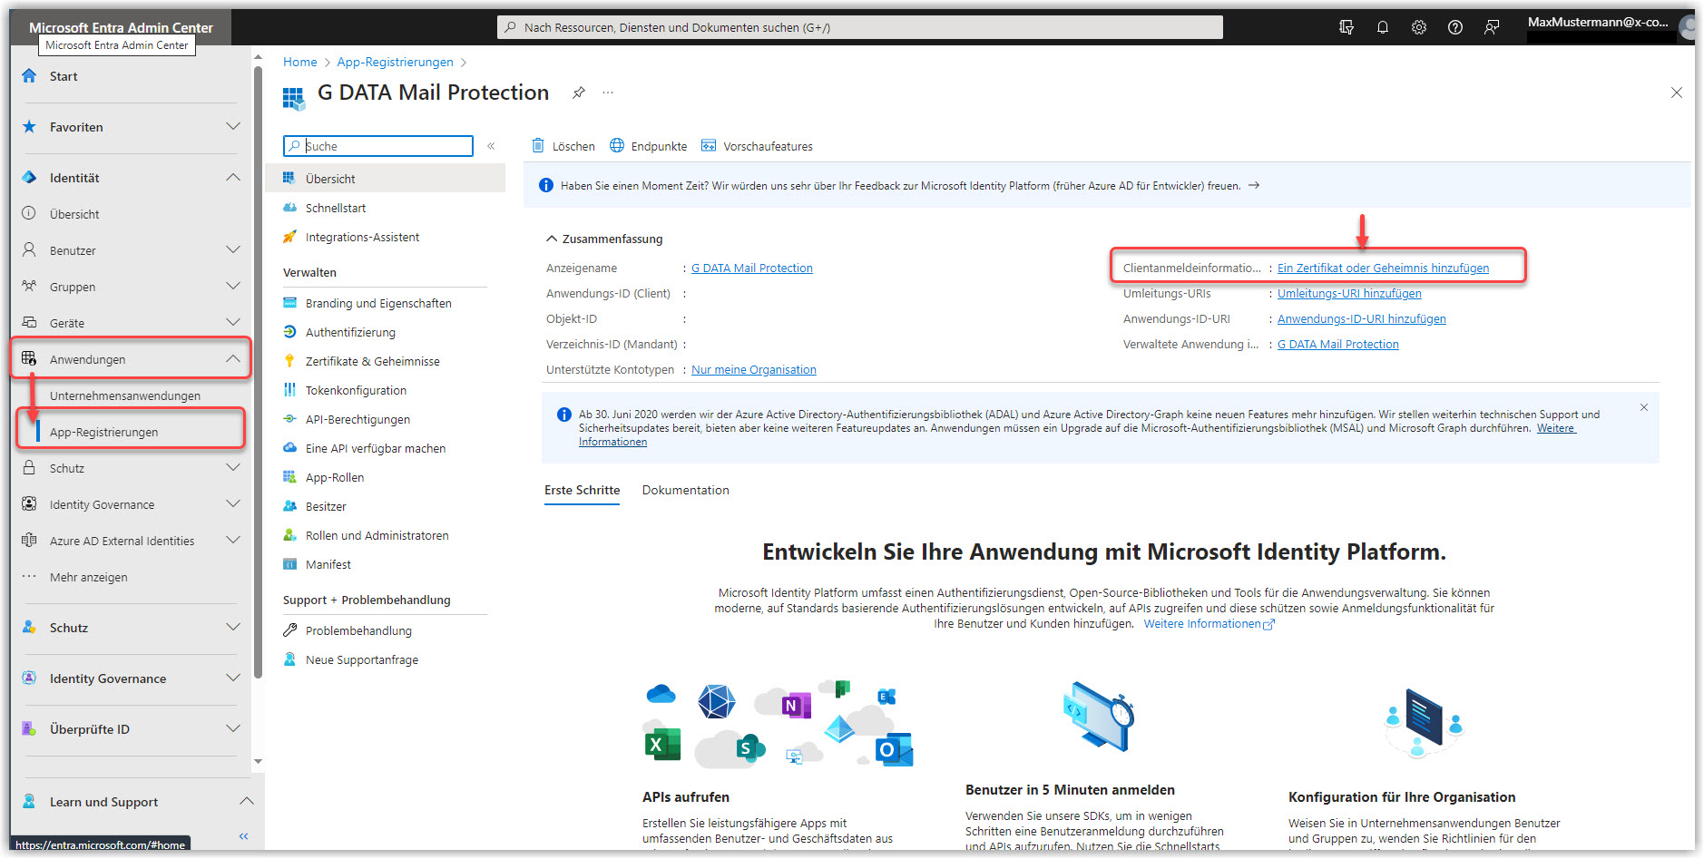The height and width of the screenshot is (859, 1704).
Task: Click Start home icon in sidebar
Action: point(30,76)
